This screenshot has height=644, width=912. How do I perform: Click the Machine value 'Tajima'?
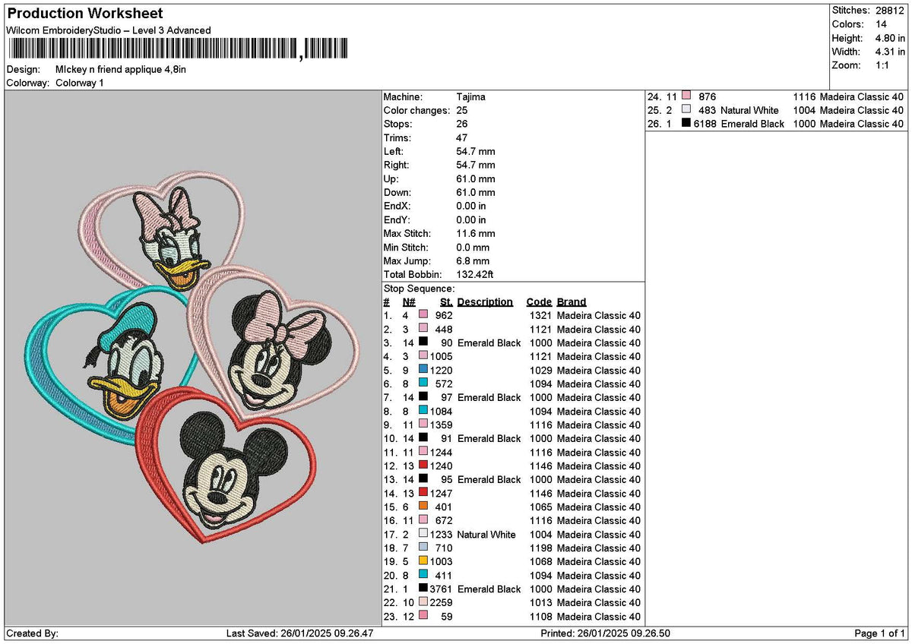(471, 97)
